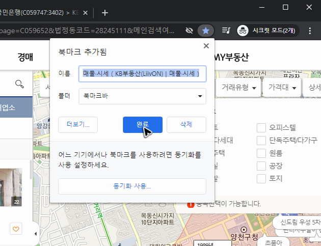Check the 원룸 checkbox
This screenshot has height=246, width=321.
261,153
